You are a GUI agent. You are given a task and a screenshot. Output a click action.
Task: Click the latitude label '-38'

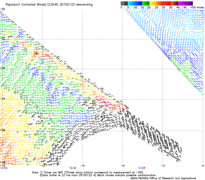coord(2,130)
